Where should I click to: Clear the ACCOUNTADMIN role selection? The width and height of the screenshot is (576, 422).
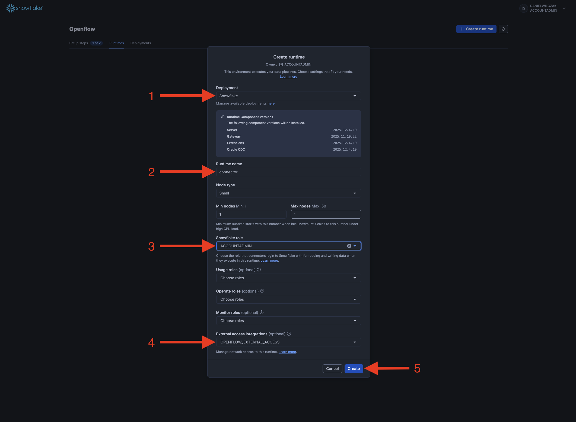pyautogui.click(x=349, y=246)
